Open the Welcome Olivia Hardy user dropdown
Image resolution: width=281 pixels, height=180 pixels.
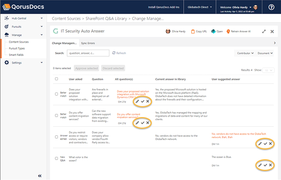pyautogui.click(x=236, y=7)
